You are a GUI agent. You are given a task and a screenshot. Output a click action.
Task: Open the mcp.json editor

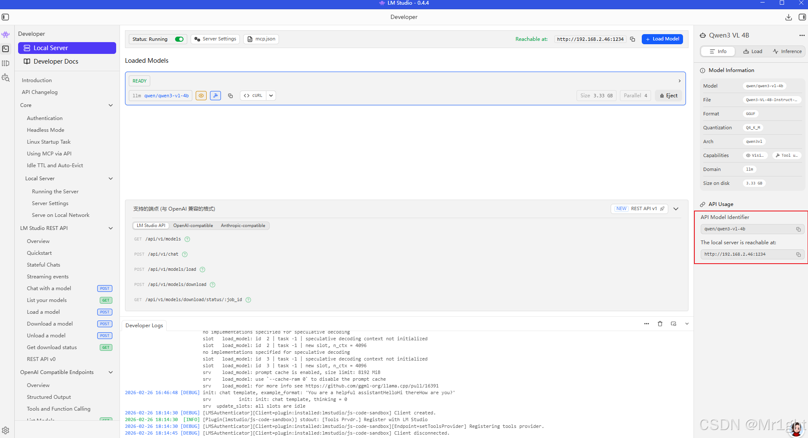click(x=261, y=39)
